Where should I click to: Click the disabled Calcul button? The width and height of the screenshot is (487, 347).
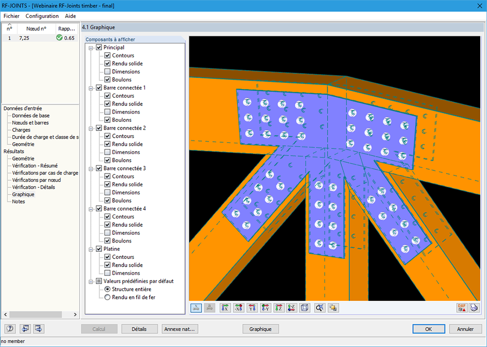tap(99, 329)
